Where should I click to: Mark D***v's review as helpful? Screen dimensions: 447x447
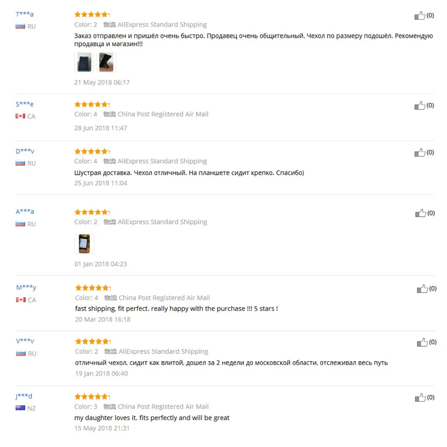[x=420, y=152]
